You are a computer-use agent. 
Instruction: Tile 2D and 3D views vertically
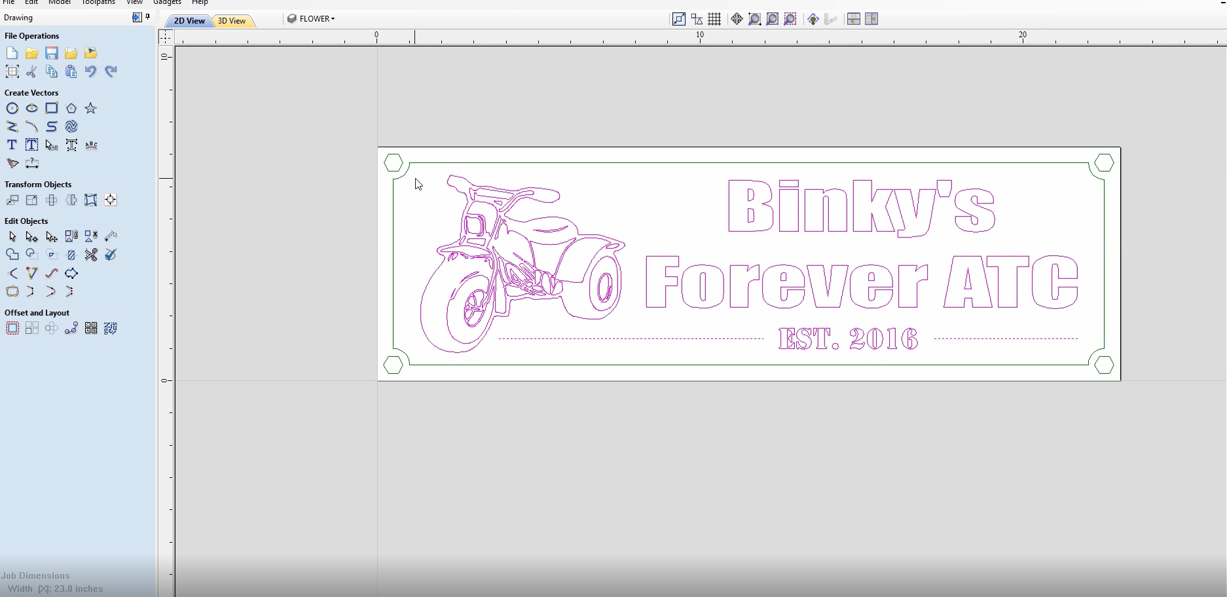coord(871,19)
